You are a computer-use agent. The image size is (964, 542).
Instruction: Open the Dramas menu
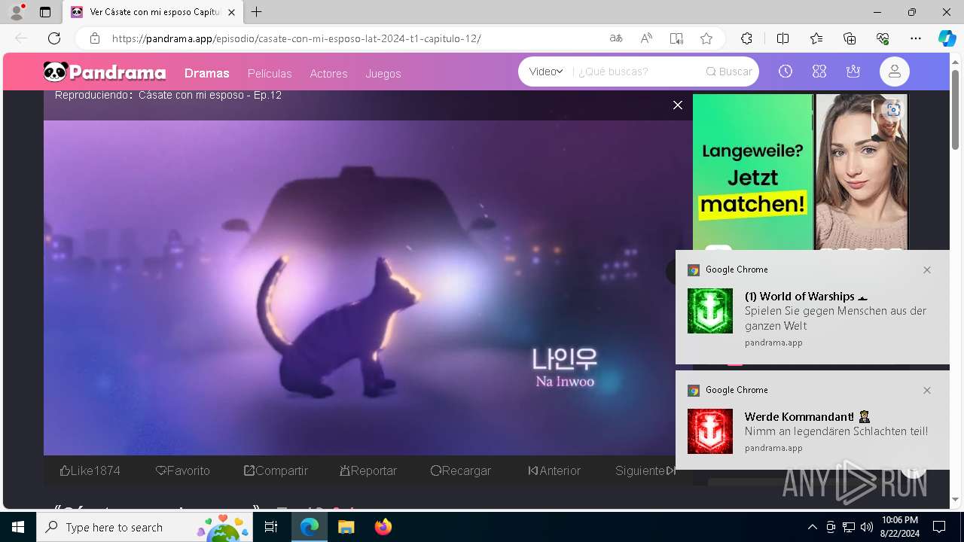(x=206, y=73)
